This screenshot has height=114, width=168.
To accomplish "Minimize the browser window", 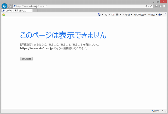I will click(153, 2).
